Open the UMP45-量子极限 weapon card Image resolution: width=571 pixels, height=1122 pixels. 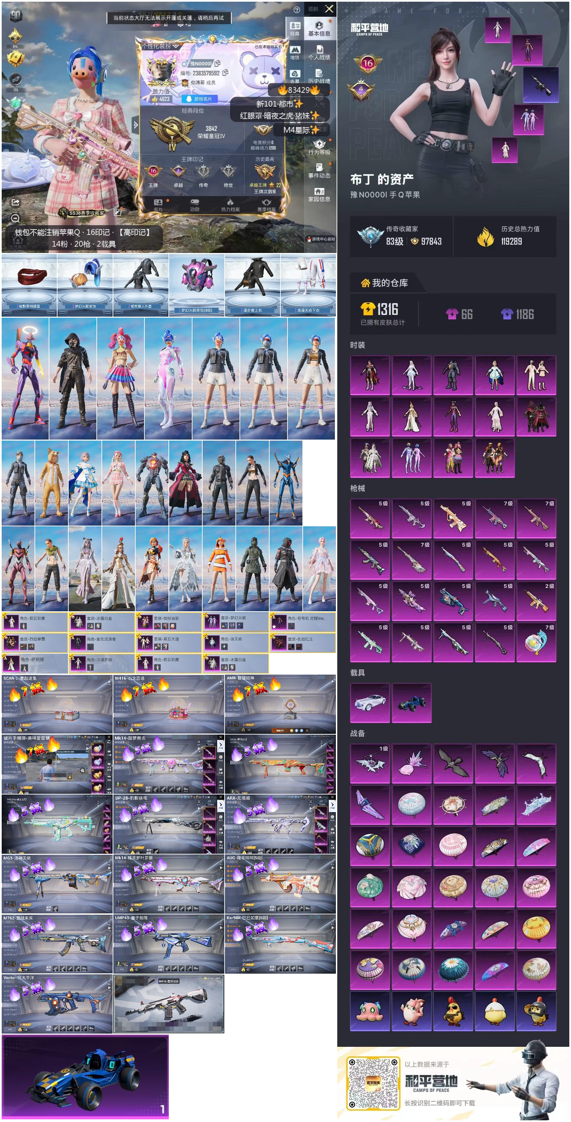coord(169,944)
